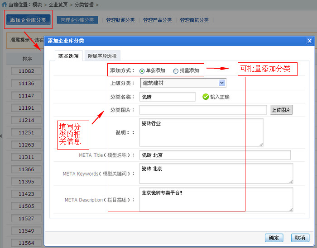Click the 建筑建材 combo box
The image size is (317, 248).
tap(183, 83)
